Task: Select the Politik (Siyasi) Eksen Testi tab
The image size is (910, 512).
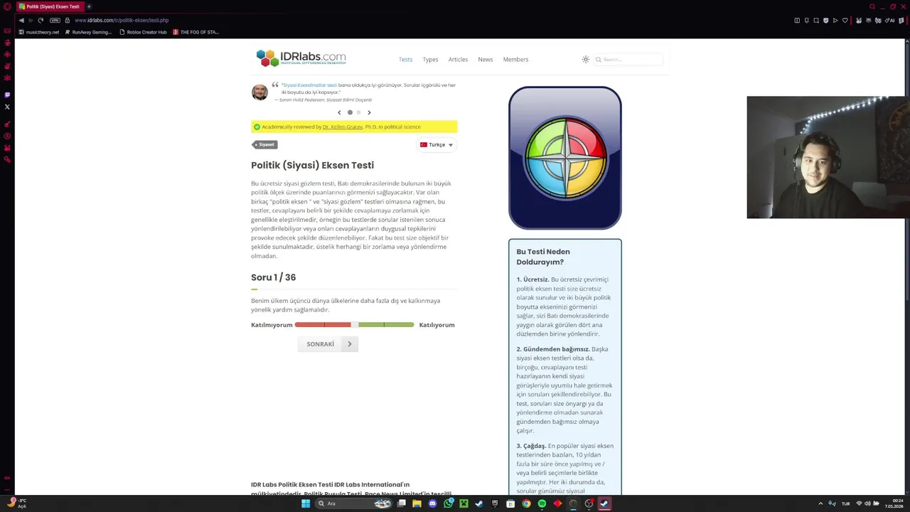Action: pos(49,6)
